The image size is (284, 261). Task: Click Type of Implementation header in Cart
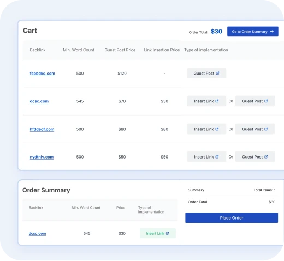tap(206, 50)
